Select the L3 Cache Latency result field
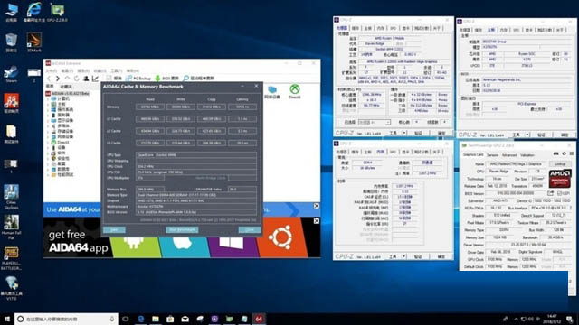The image size is (579, 325). pos(242,143)
